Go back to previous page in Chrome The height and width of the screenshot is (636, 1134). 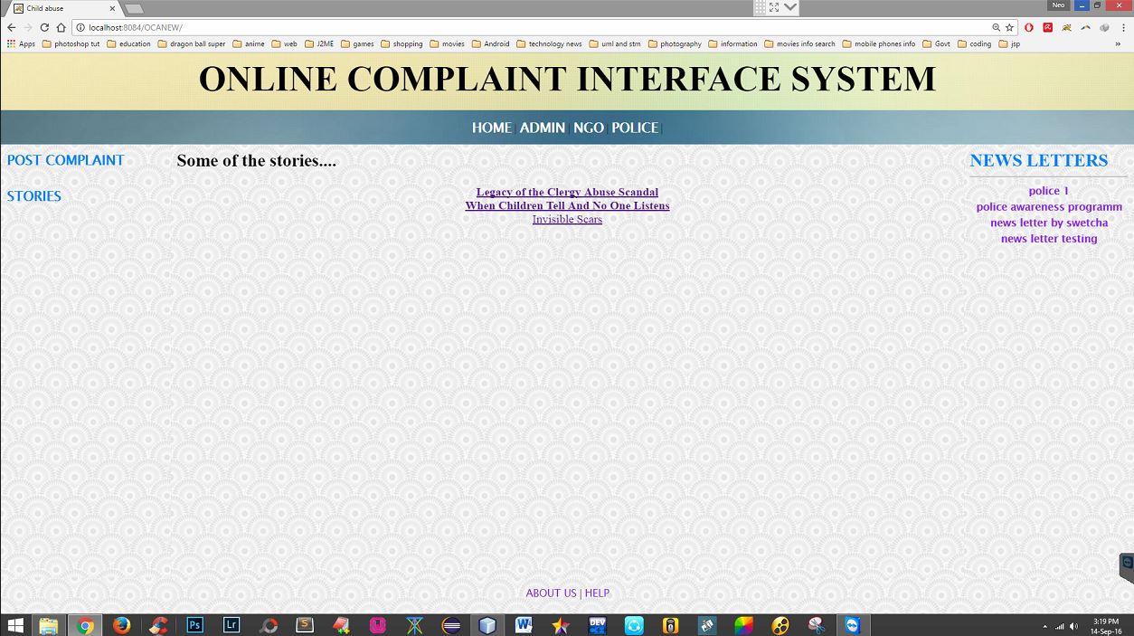pos(11,28)
